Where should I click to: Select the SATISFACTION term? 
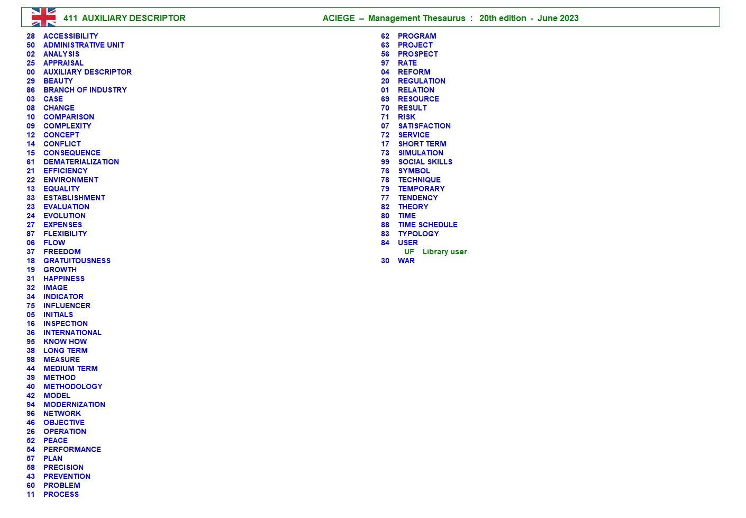tap(424, 126)
